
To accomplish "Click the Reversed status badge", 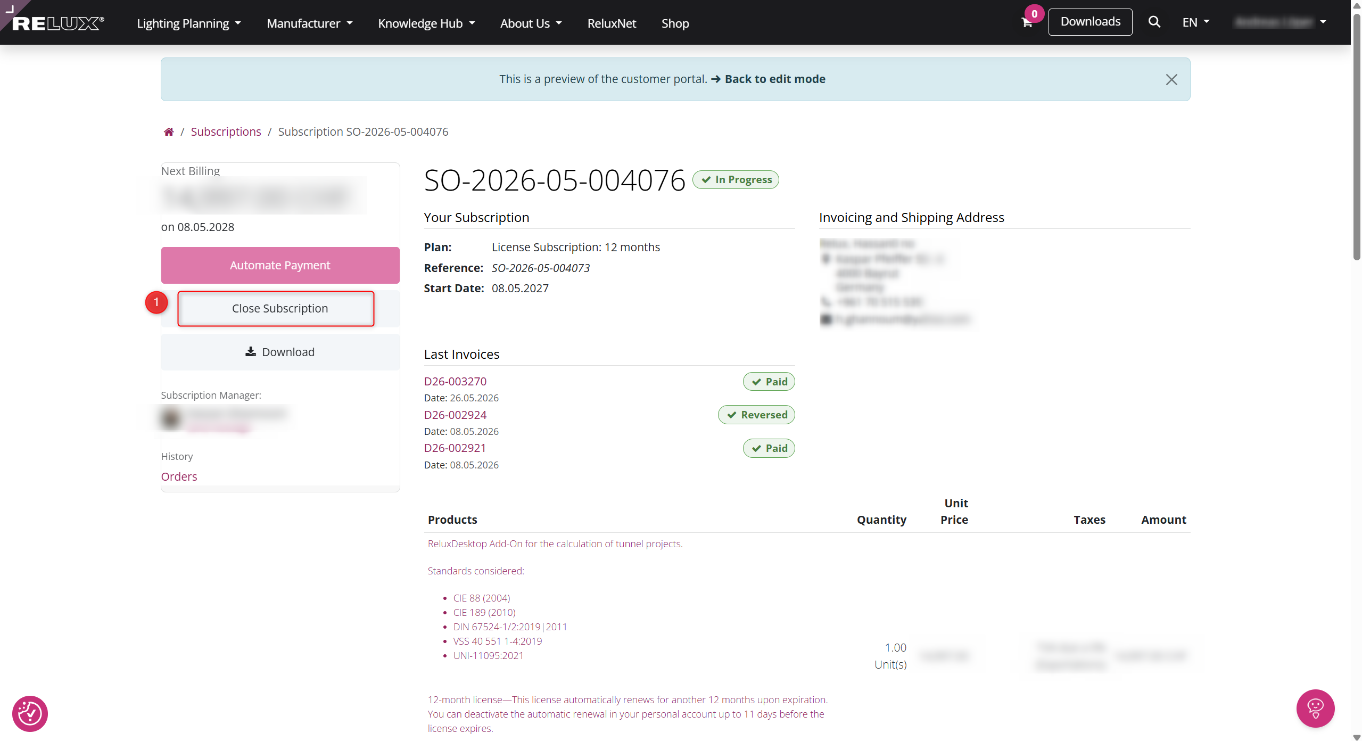I will point(756,415).
